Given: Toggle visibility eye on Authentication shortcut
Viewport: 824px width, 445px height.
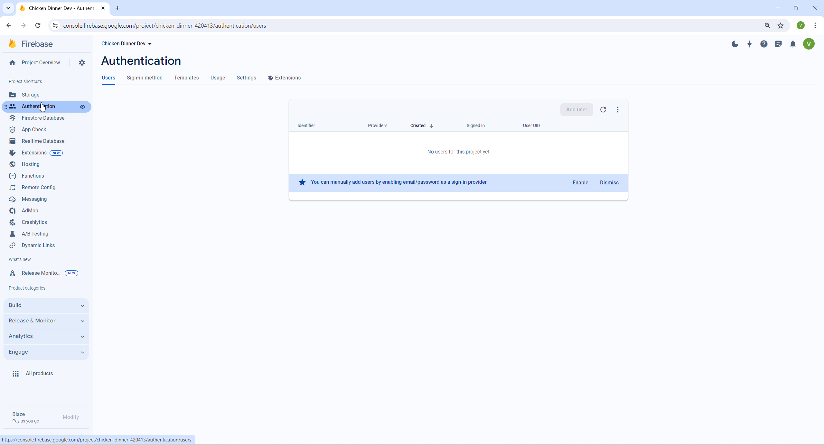Looking at the screenshot, I should 83,107.
